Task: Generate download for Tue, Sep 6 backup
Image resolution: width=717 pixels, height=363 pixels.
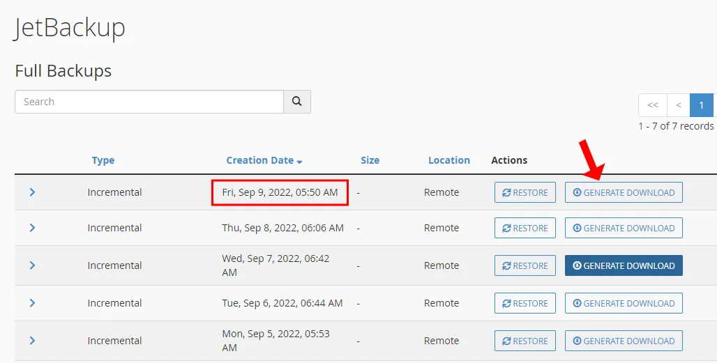Action: pos(624,303)
